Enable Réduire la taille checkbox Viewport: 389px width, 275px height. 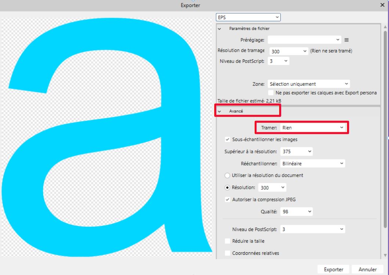click(227, 241)
